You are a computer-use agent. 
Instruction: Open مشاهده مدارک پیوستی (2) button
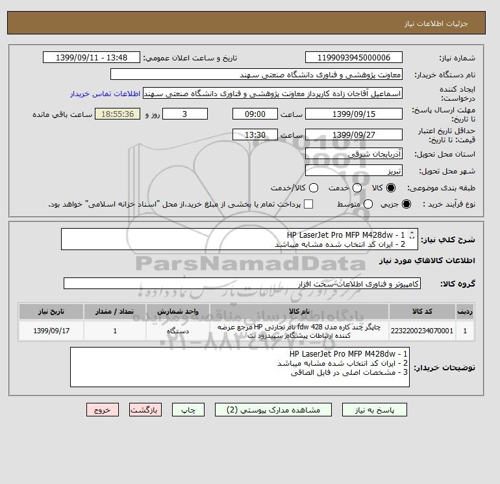point(273,410)
